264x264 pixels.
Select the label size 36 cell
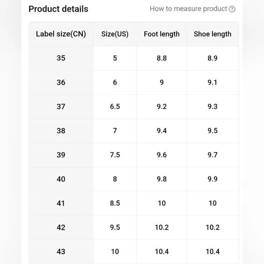[61, 82]
